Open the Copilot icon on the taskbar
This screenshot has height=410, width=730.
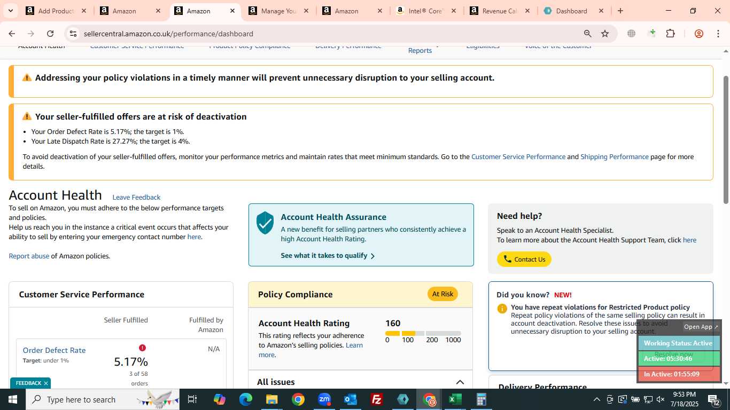pos(219,399)
